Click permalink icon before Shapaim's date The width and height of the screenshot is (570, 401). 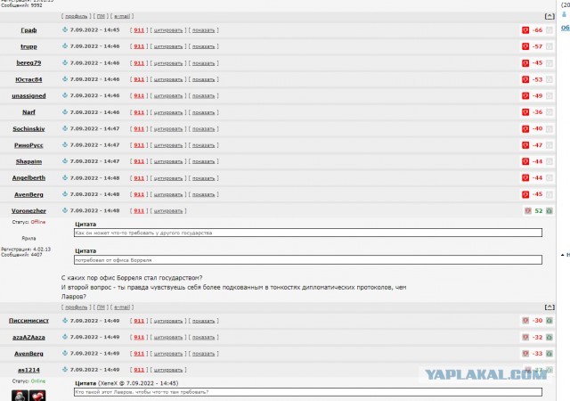click(65, 161)
